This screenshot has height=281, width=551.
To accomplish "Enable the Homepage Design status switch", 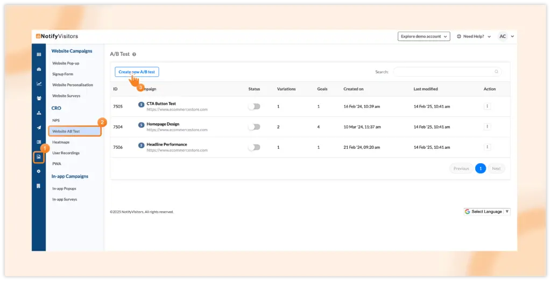I will coord(254,127).
